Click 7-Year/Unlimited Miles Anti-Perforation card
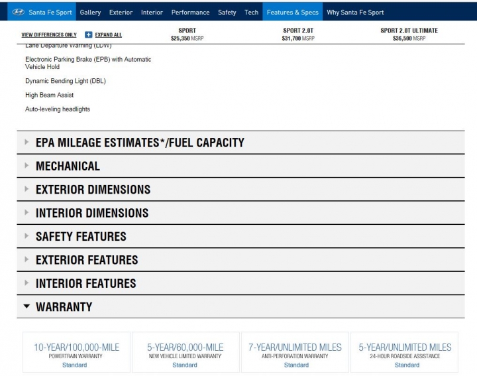This screenshot has height=376, width=477. (295, 352)
